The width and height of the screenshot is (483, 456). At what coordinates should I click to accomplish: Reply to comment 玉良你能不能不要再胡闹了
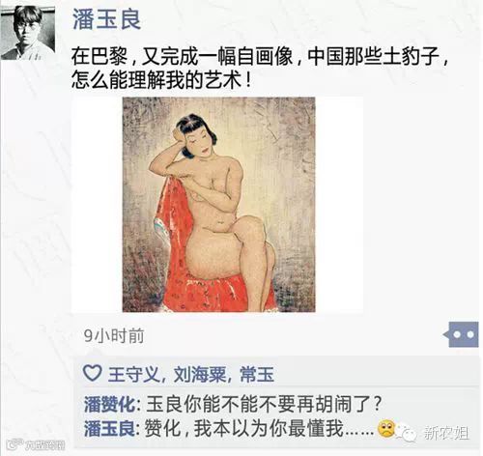(x=264, y=404)
